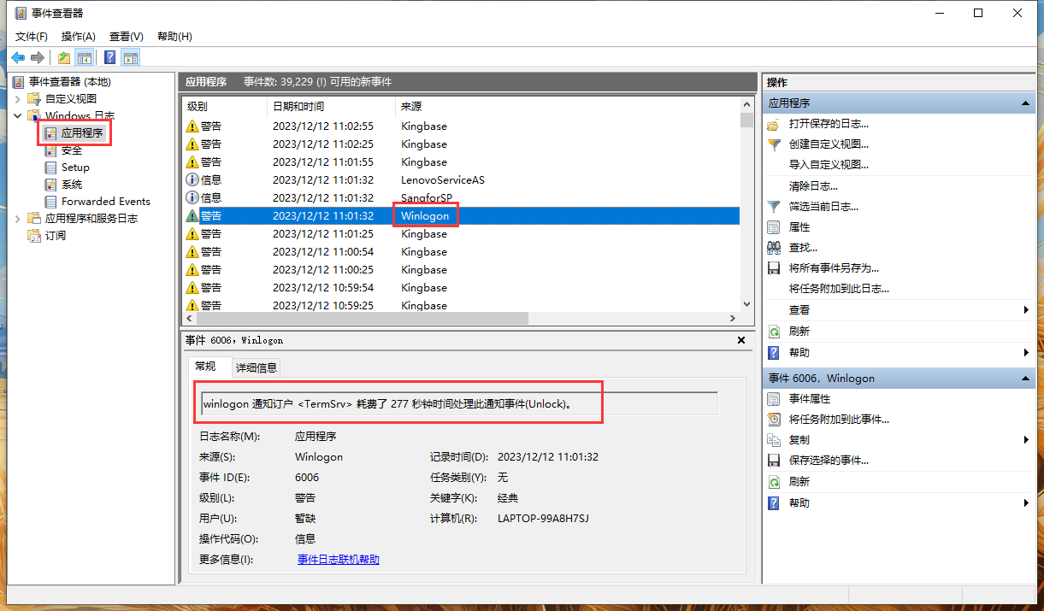This screenshot has width=1044, height=611.
Task: Toggle the action pane toolbar icon
Action: point(131,58)
